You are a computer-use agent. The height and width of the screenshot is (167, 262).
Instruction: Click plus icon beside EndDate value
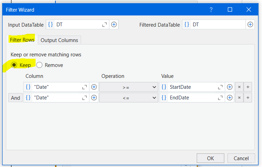coord(230,98)
